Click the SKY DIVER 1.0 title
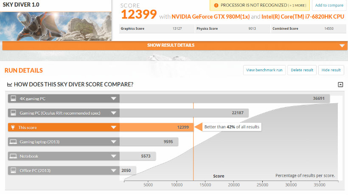348x195 pixels. point(21,5)
